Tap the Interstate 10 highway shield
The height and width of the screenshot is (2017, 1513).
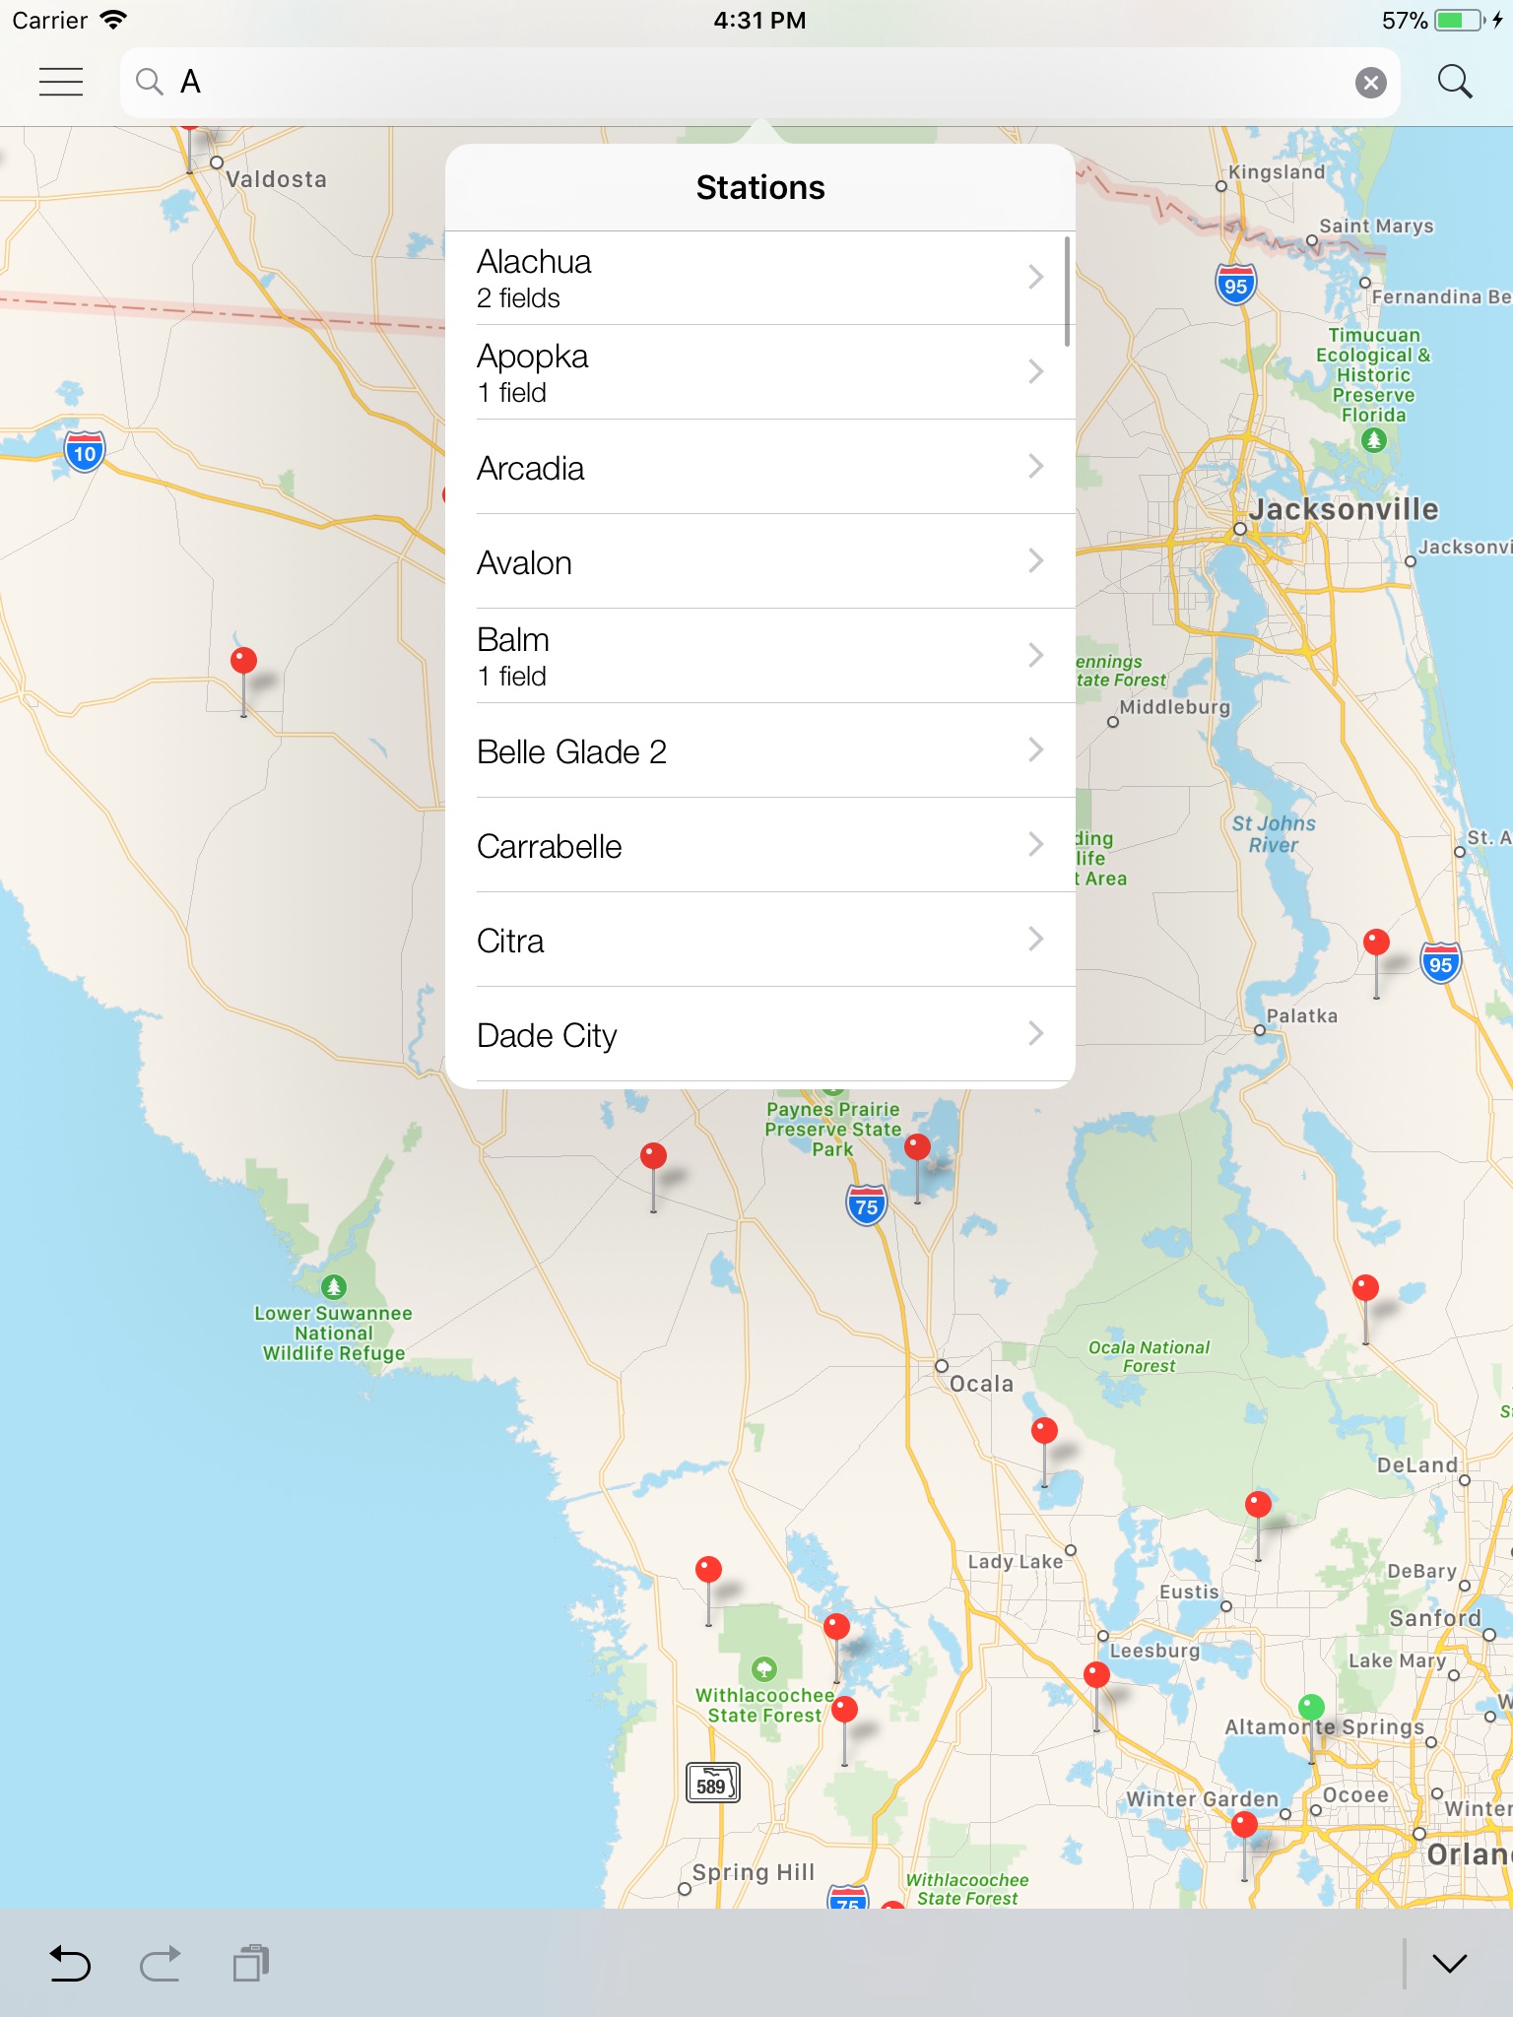tap(85, 453)
